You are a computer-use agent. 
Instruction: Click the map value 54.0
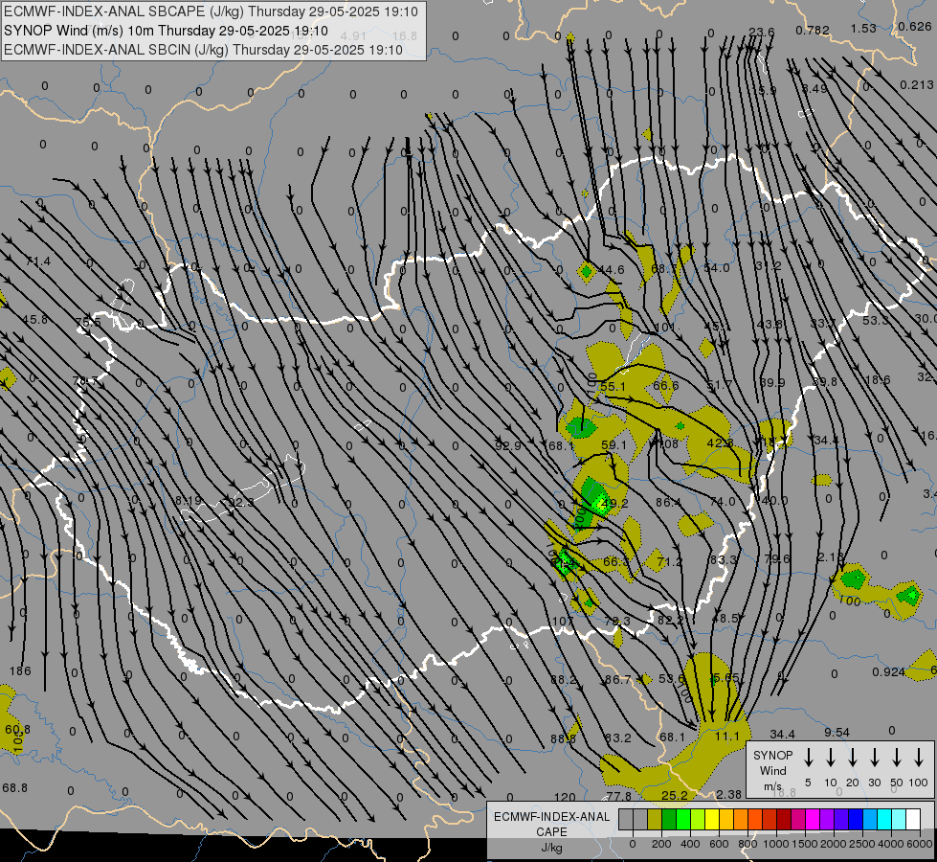click(716, 267)
